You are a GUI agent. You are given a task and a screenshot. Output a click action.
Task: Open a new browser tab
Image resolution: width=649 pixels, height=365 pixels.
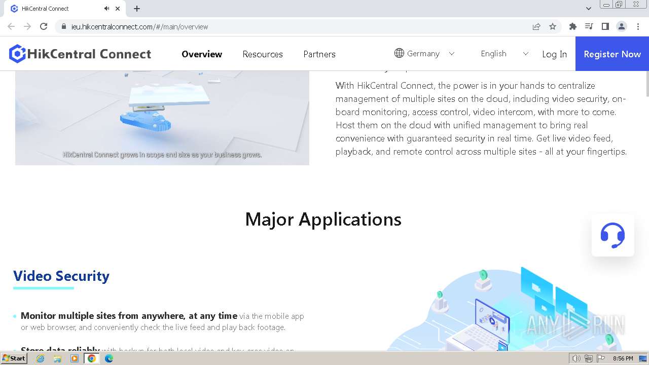[137, 9]
